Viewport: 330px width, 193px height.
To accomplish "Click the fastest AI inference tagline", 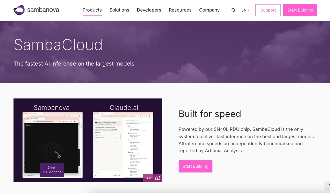I will [74, 64].
